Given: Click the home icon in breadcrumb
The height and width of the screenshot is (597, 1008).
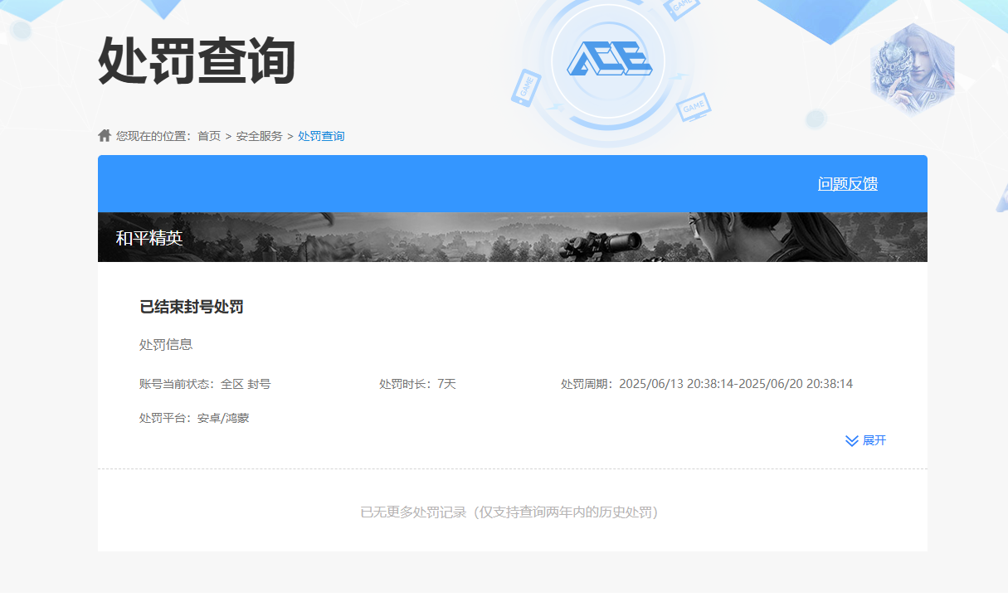Looking at the screenshot, I should click(105, 135).
